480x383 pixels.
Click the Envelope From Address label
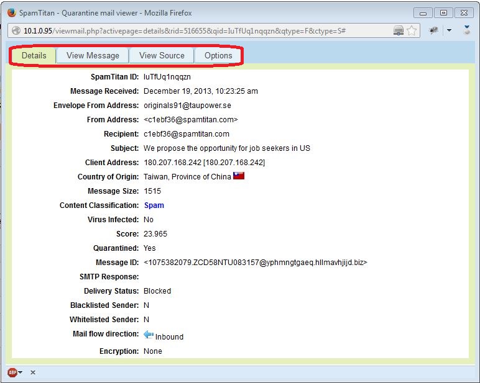pyautogui.click(x=96, y=106)
